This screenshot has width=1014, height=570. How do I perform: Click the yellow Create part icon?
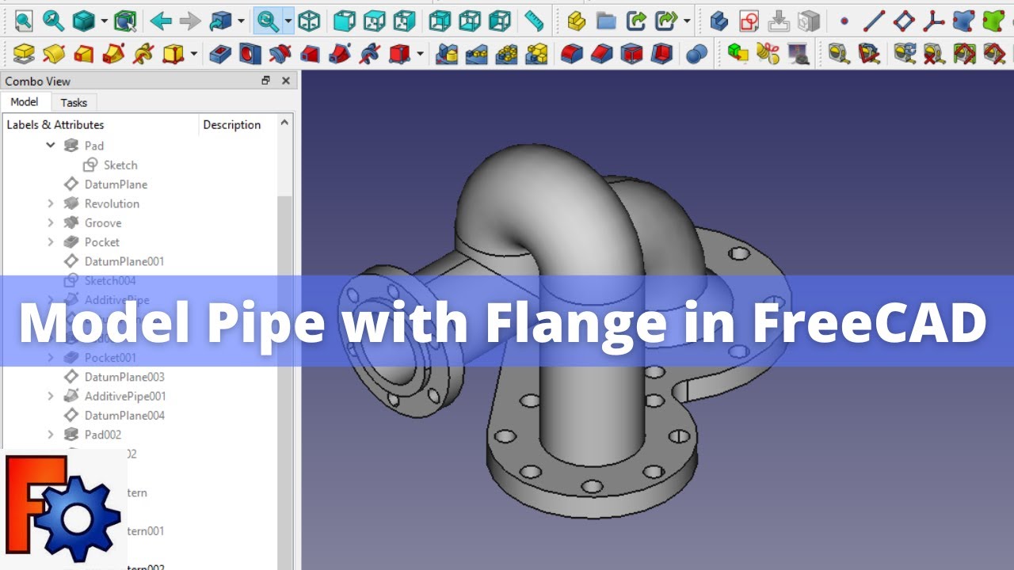(x=577, y=21)
